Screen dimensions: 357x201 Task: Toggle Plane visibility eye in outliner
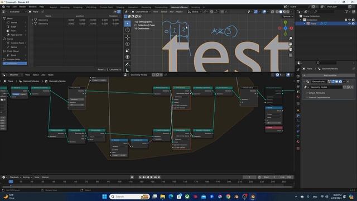pos(349,23)
